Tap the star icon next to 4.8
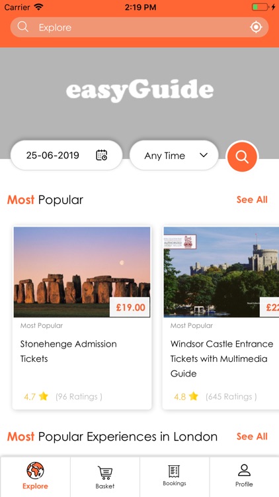Screen dimensions: 279x497 point(193,396)
